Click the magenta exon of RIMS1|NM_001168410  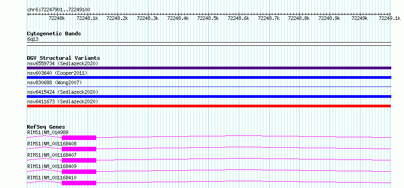[x=79, y=183]
